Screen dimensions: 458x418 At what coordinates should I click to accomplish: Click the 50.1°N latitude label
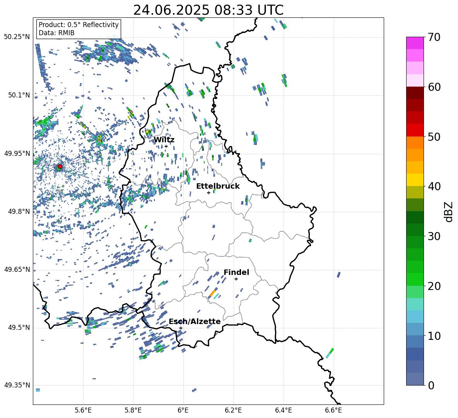[x=19, y=95]
